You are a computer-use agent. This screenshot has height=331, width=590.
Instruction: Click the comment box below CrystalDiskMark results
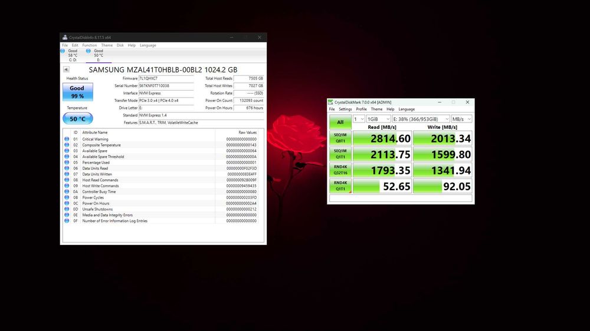[401, 198]
